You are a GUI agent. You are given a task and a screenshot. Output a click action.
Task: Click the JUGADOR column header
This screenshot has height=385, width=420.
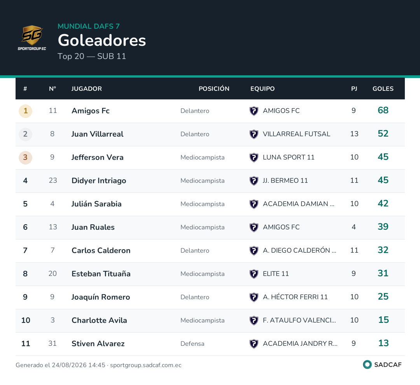pyautogui.click(x=86, y=89)
